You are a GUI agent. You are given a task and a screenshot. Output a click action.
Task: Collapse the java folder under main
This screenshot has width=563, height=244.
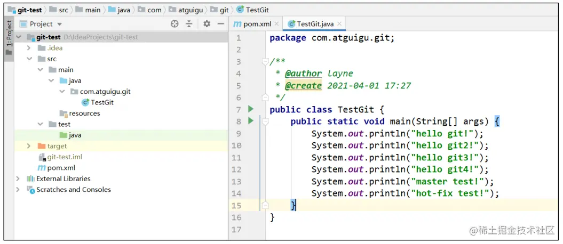(x=51, y=80)
